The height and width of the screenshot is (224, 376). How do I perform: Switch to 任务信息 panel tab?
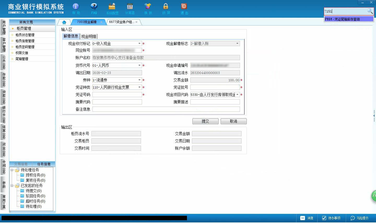pyautogui.click(x=44, y=164)
